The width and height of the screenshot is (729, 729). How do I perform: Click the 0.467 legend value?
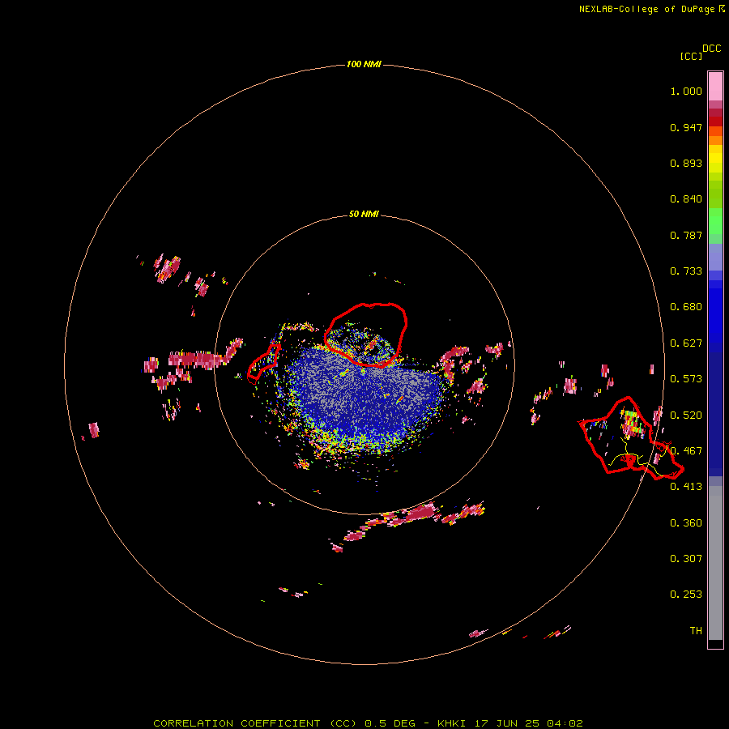(x=686, y=451)
